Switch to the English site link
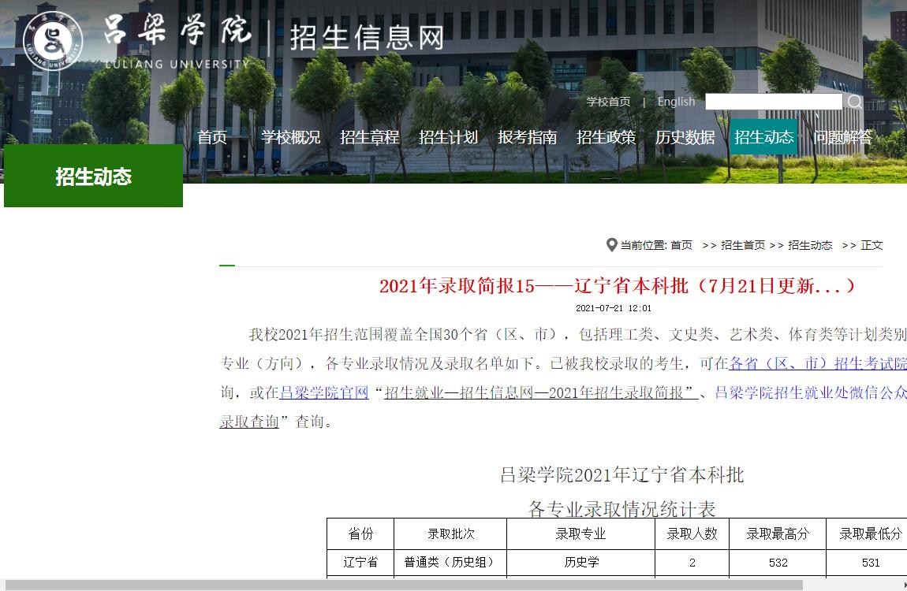 [x=676, y=102]
